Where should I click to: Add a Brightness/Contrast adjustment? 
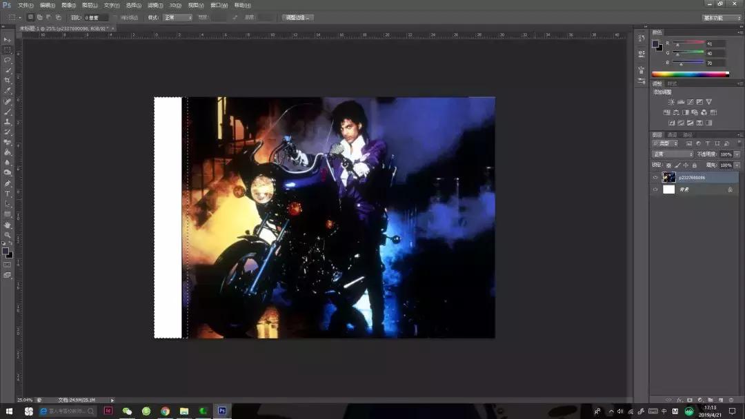[671, 102]
